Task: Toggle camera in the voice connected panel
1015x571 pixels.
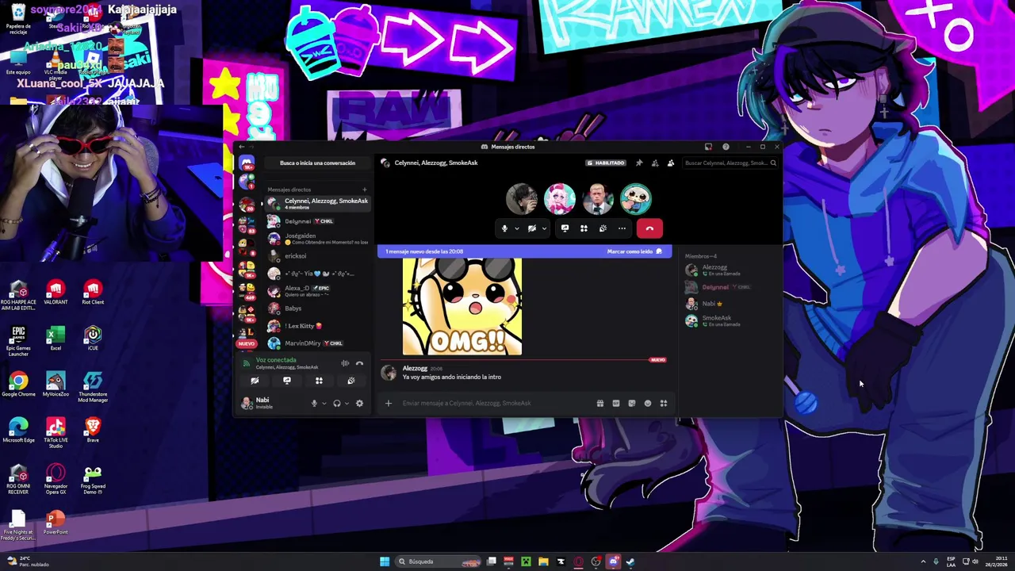Action: [x=255, y=381]
